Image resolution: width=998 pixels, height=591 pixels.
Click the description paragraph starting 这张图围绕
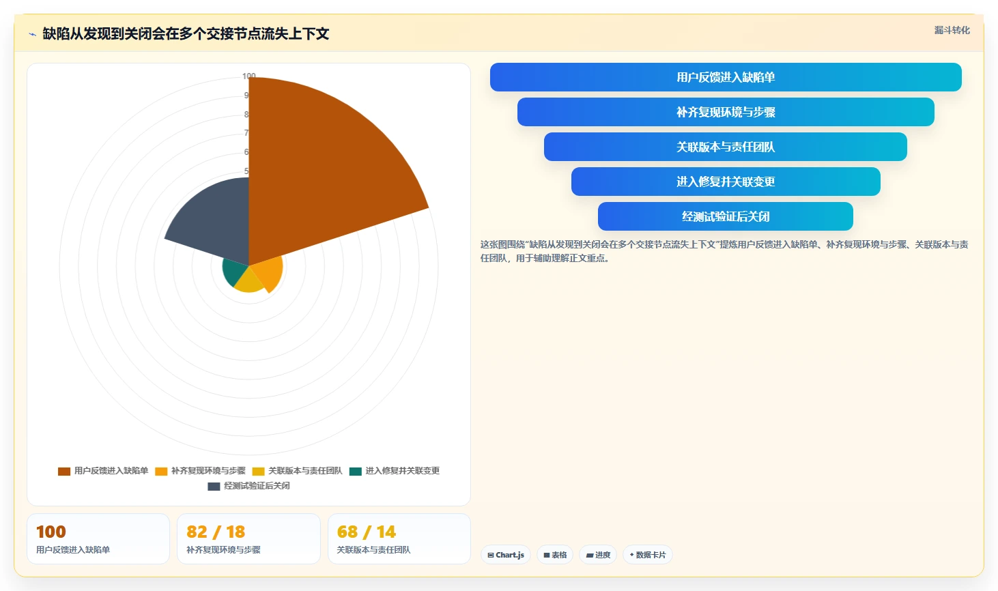[724, 251]
